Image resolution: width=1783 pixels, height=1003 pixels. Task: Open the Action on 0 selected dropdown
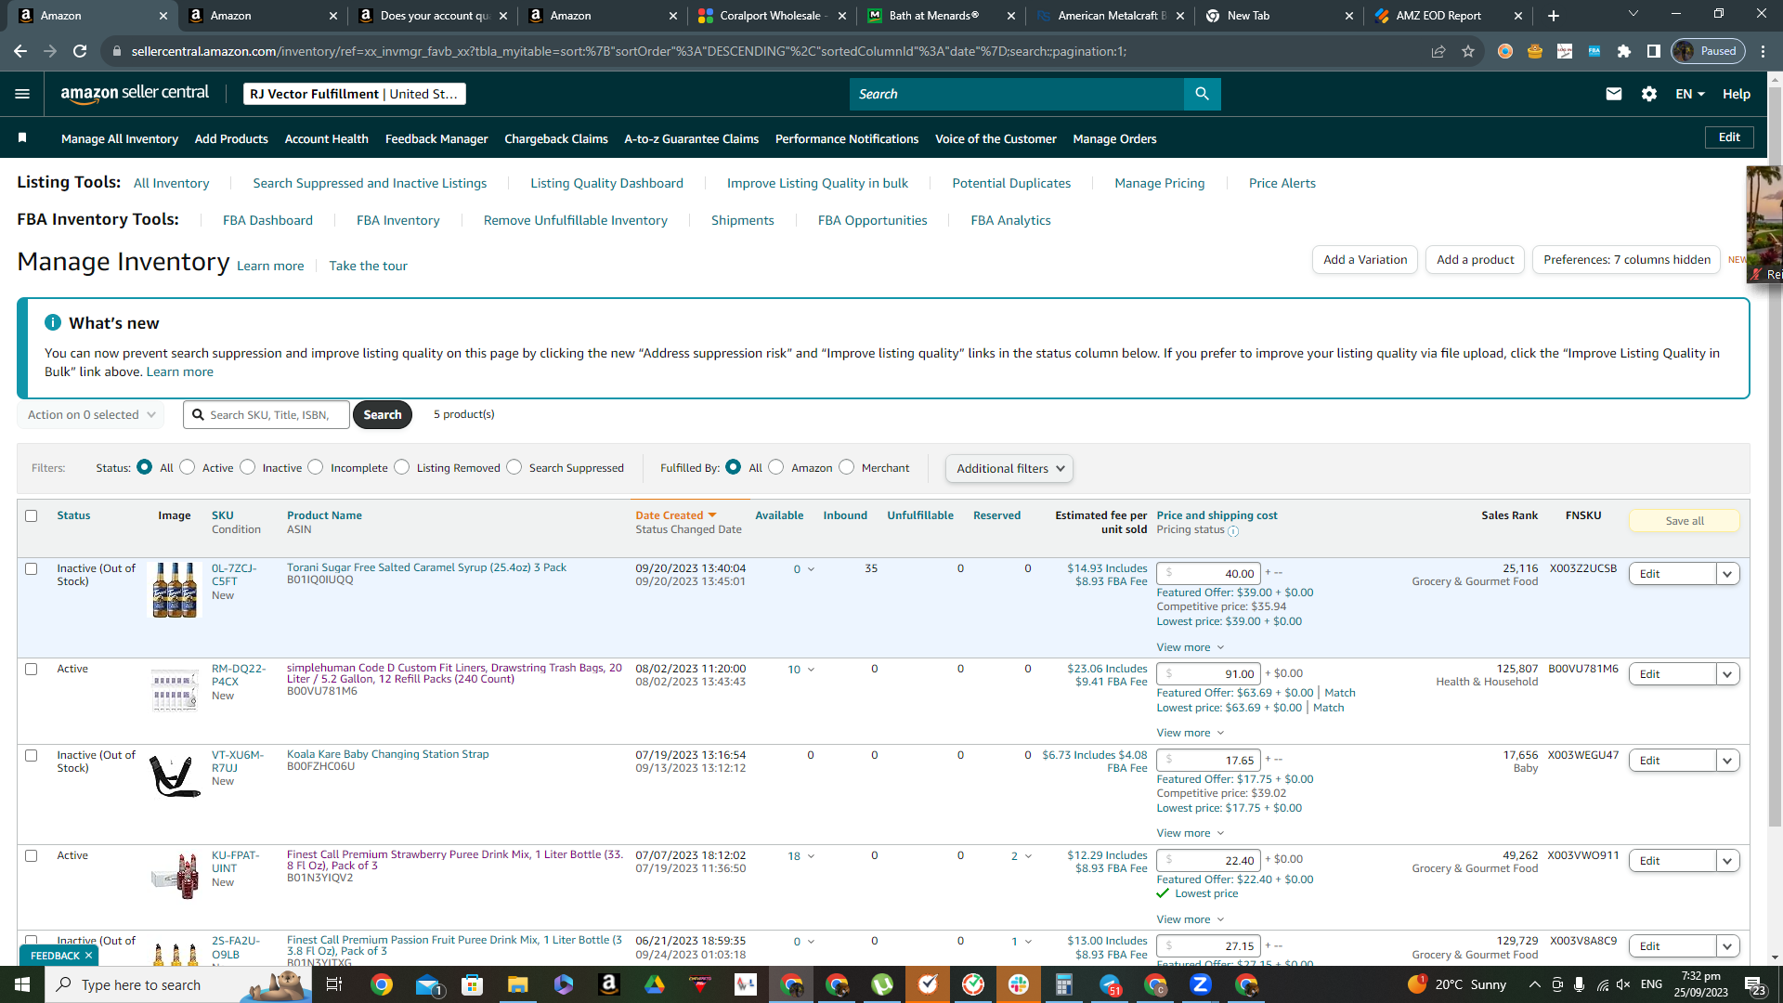tap(91, 414)
